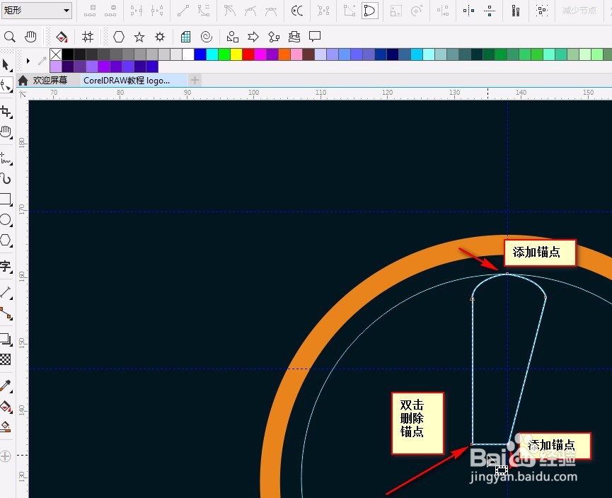Click Reflect nodes horizontally icon

468,11
